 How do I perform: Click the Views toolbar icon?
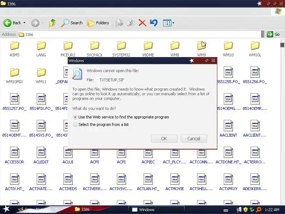pyautogui.click(x=167, y=23)
